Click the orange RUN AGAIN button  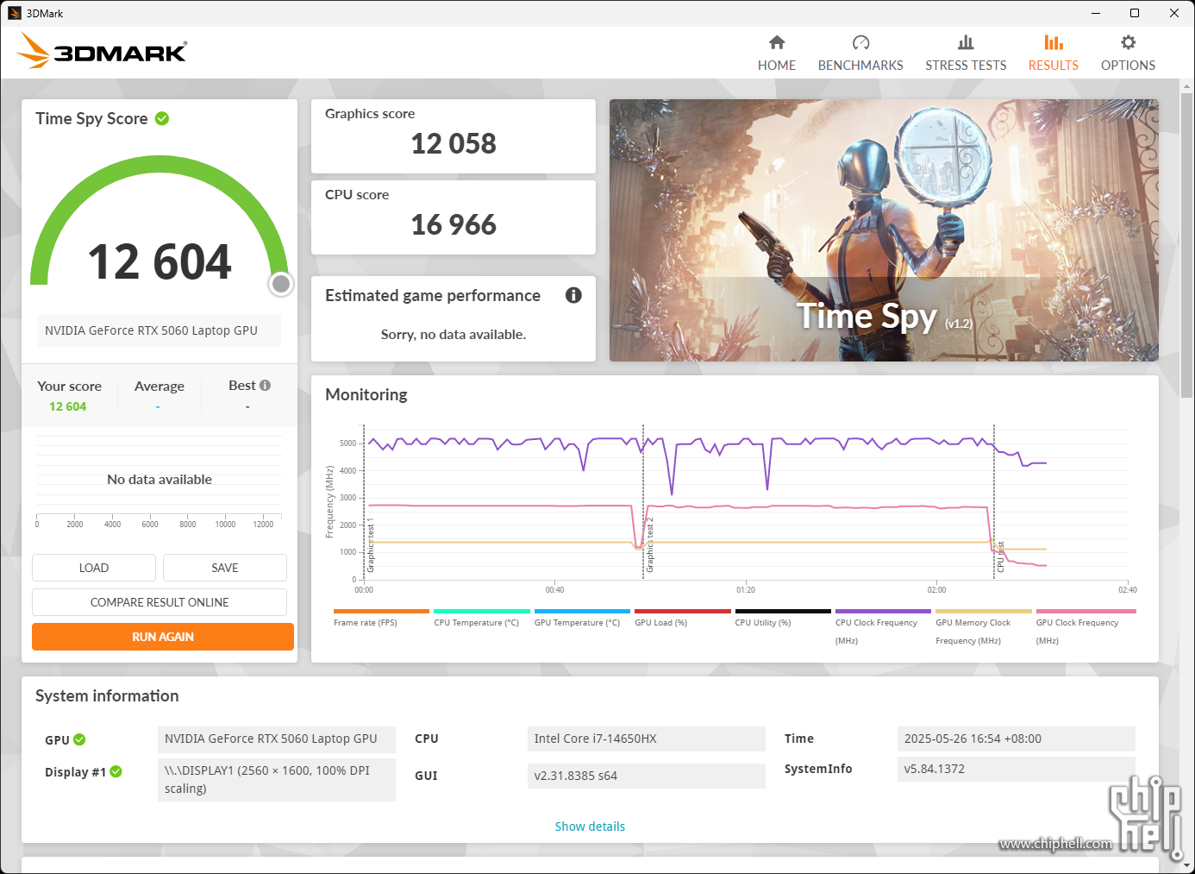(163, 637)
